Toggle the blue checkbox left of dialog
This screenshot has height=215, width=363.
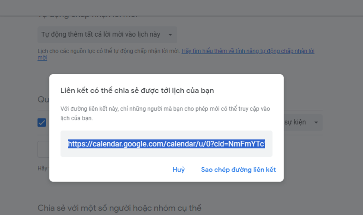pos(42,123)
